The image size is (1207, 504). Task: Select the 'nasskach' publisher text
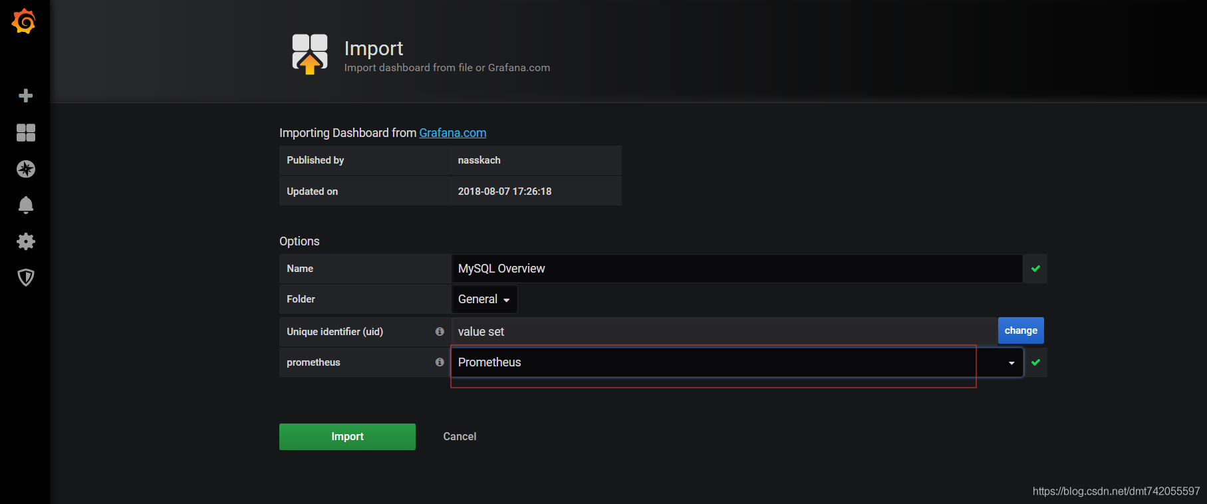pyautogui.click(x=479, y=160)
